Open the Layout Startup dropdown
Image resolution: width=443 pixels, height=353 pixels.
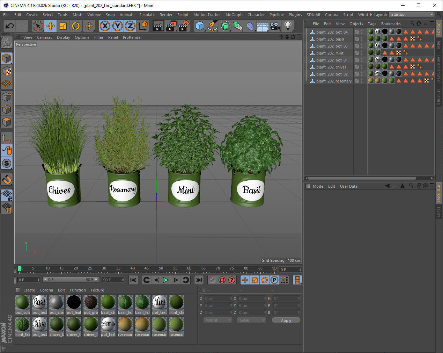(x=412, y=14)
